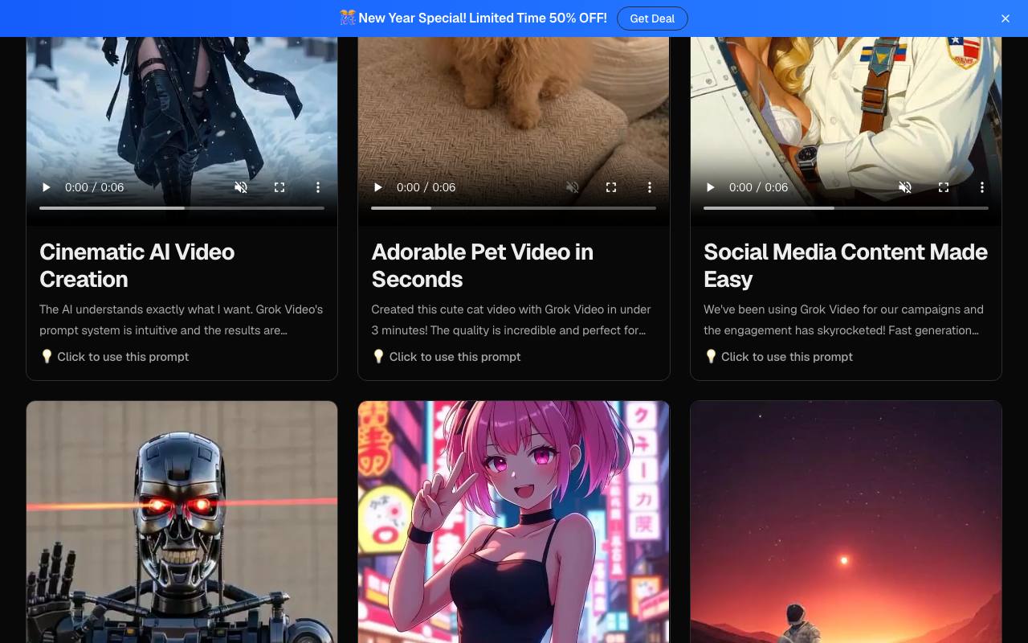Open more options on Cinematic AI Video Creation video

click(x=318, y=187)
